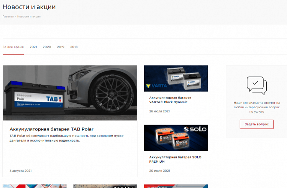Open the VARTA batteries thumbnail
The image size is (287, 188).
pos(176,78)
